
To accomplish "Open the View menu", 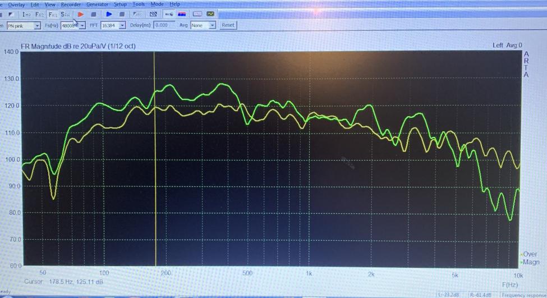I will [x=50, y=4].
